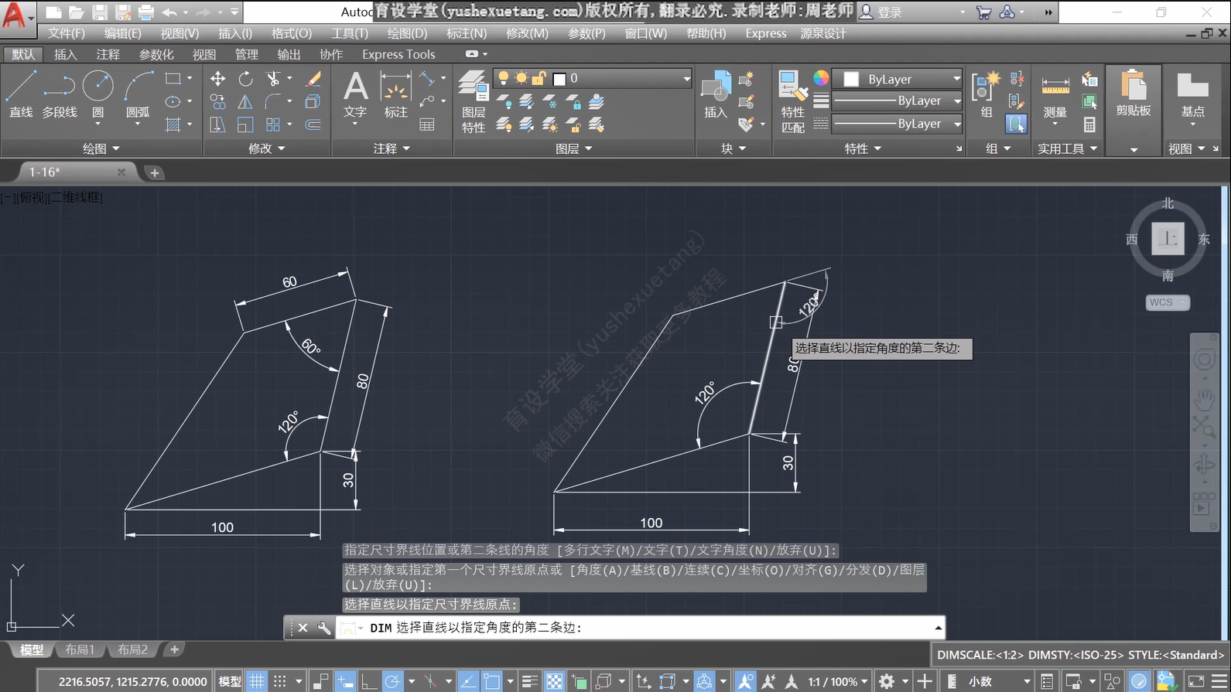This screenshot has height=692, width=1231.
Task: Cancel command with the X on command line
Action: click(303, 628)
